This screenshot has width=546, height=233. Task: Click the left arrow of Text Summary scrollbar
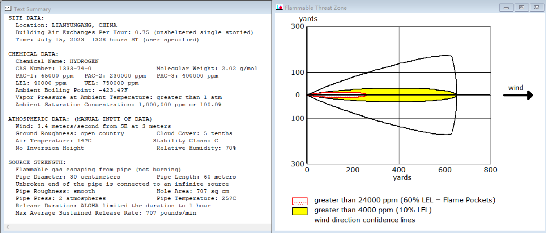pyautogui.click(x=8, y=227)
